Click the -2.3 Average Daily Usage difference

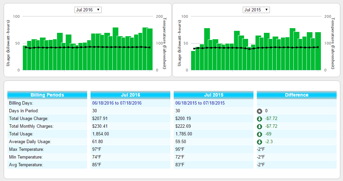[x=269, y=142]
